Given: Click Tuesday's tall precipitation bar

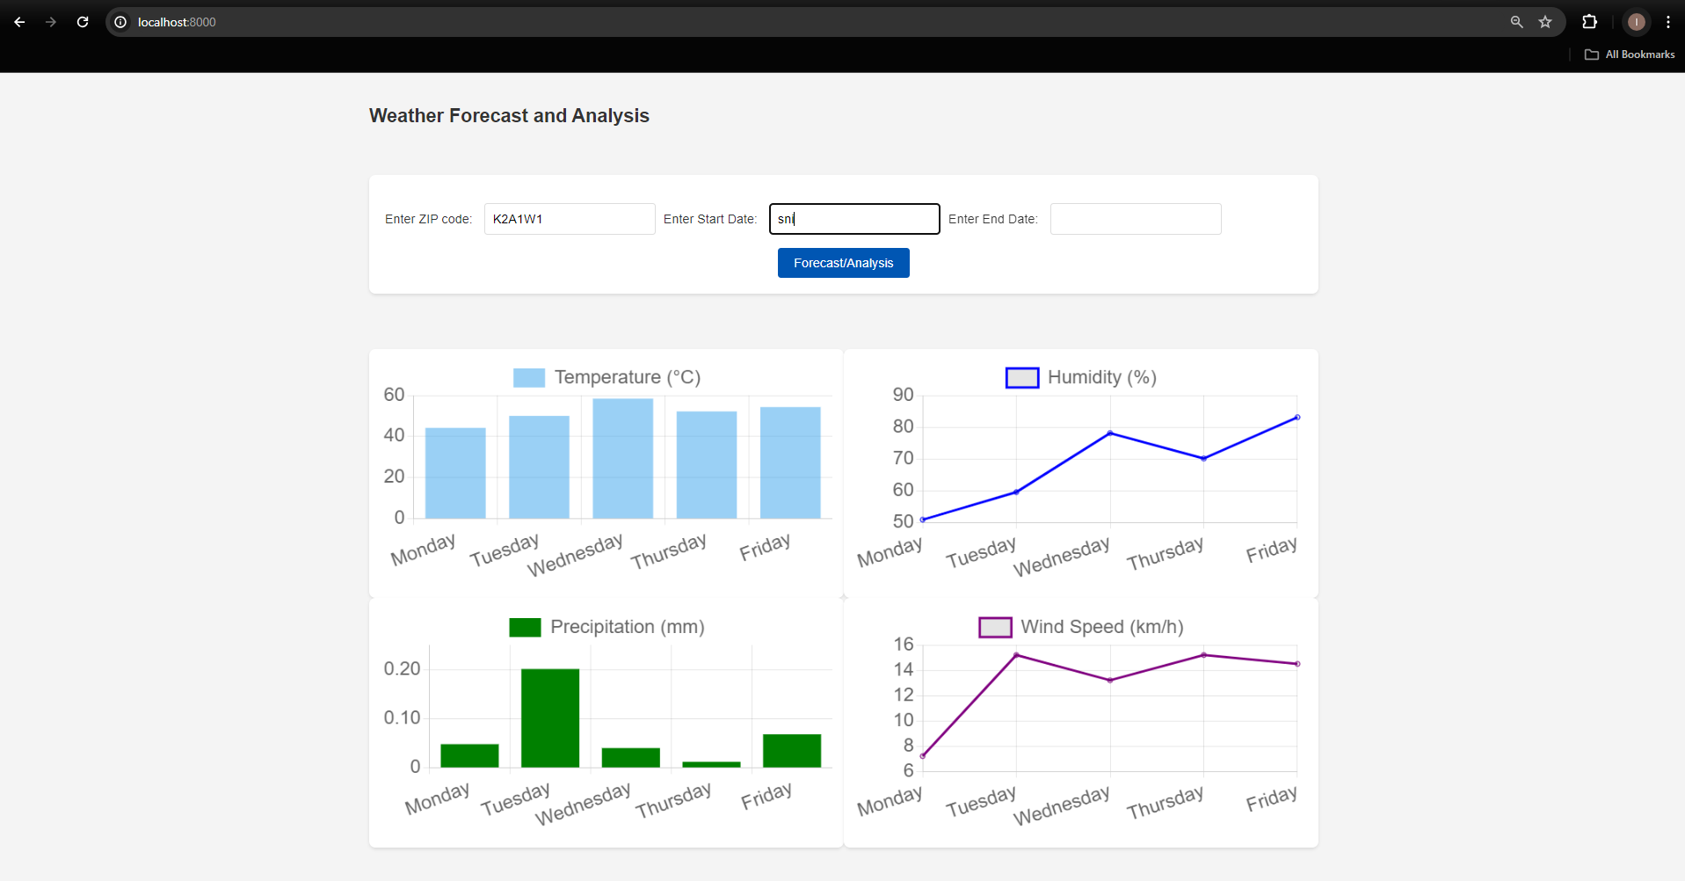Looking at the screenshot, I should pyautogui.click(x=550, y=718).
